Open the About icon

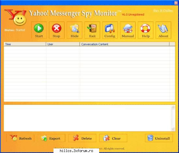pyautogui.click(x=163, y=30)
